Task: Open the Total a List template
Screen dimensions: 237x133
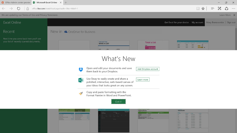Action: (153, 45)
